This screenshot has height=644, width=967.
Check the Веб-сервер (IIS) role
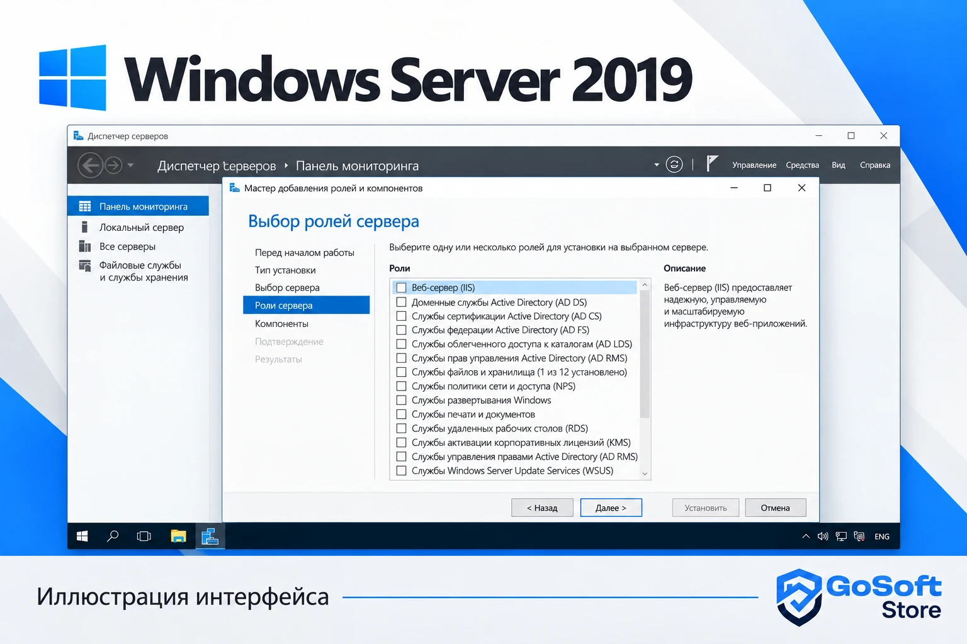click(401, 287)
